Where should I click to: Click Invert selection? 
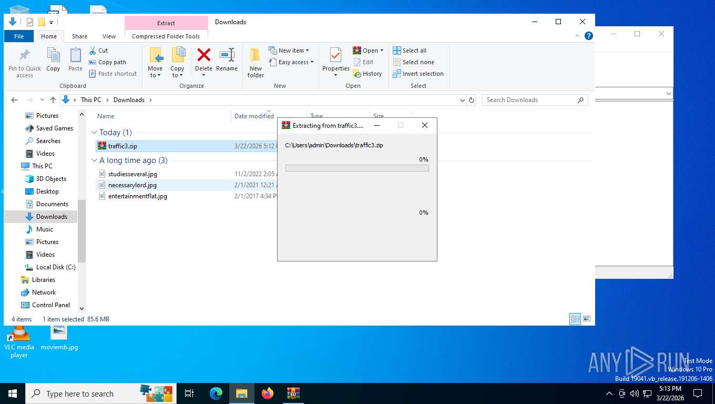418,74
